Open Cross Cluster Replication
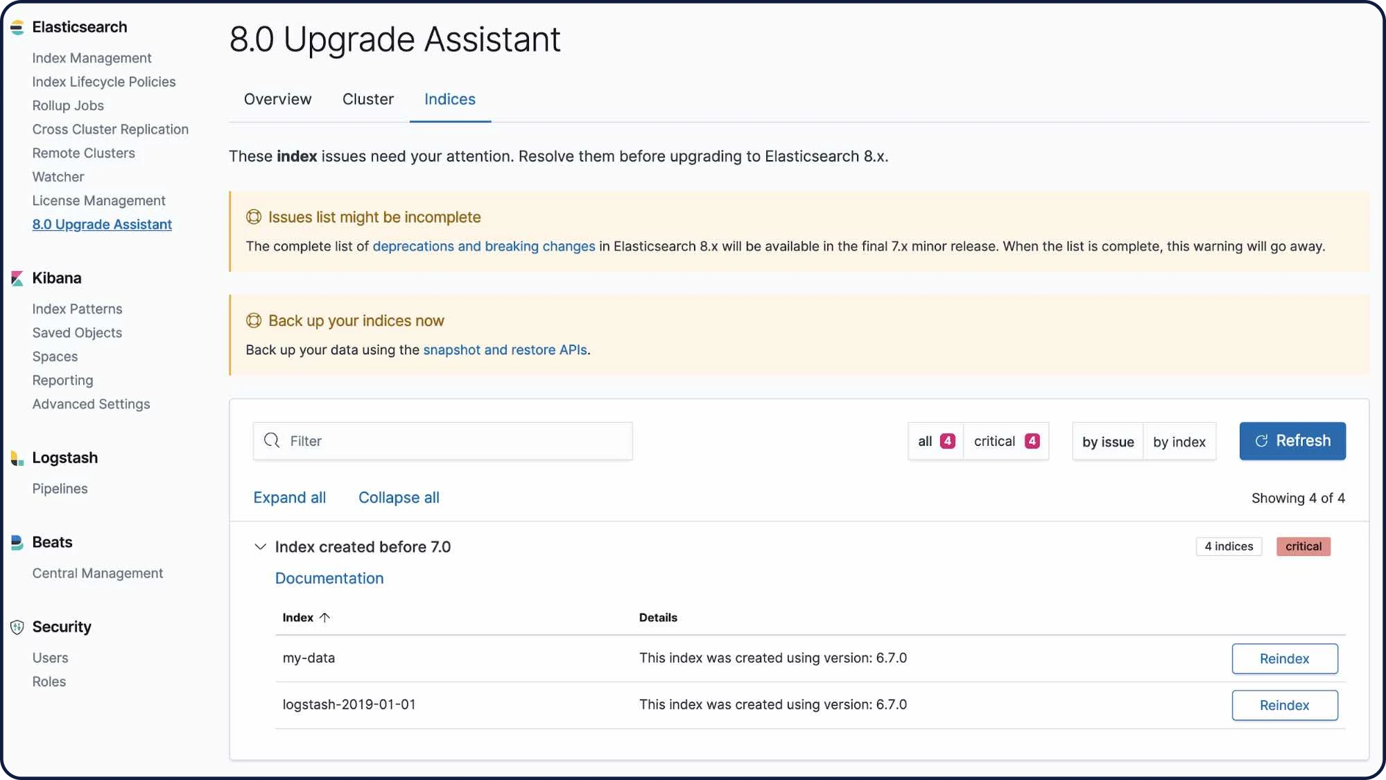 point(110,130)
